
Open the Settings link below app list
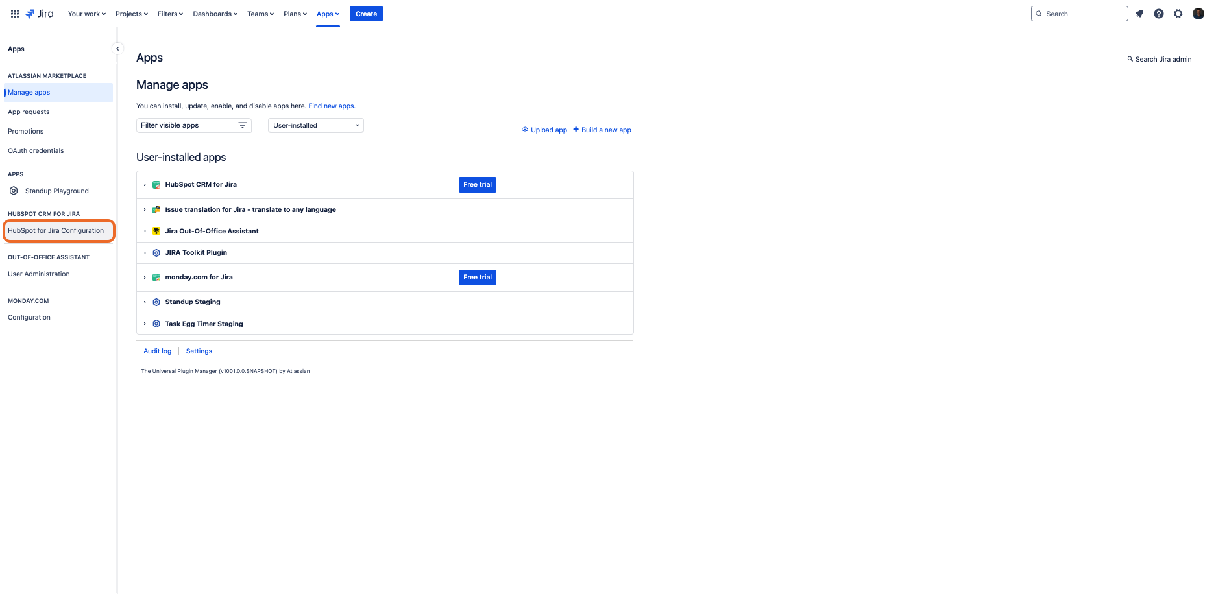pos(199,351)
